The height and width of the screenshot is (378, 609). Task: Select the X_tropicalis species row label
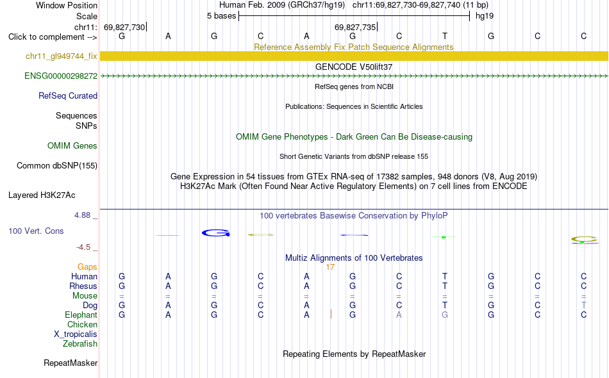76,334
